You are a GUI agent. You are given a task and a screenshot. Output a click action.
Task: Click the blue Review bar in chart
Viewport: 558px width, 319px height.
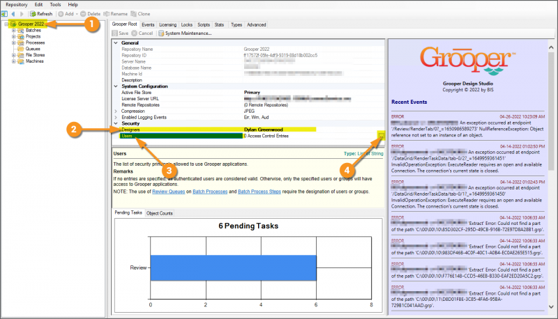[x=234, y=268]
